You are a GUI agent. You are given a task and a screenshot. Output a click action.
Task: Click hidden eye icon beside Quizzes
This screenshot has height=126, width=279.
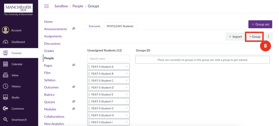74,102
